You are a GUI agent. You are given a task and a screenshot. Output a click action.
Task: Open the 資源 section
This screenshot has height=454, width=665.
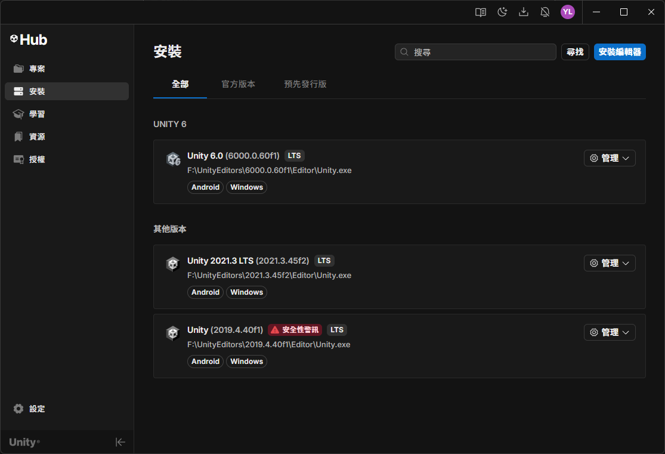click(36, 137)
